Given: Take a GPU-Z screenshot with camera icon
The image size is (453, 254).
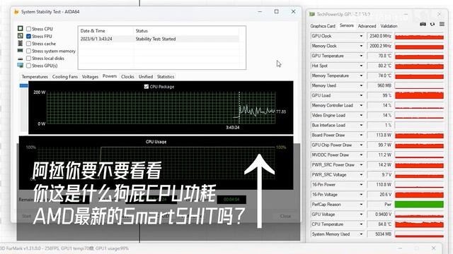Looking at the screenshot, I should point(423,24).
